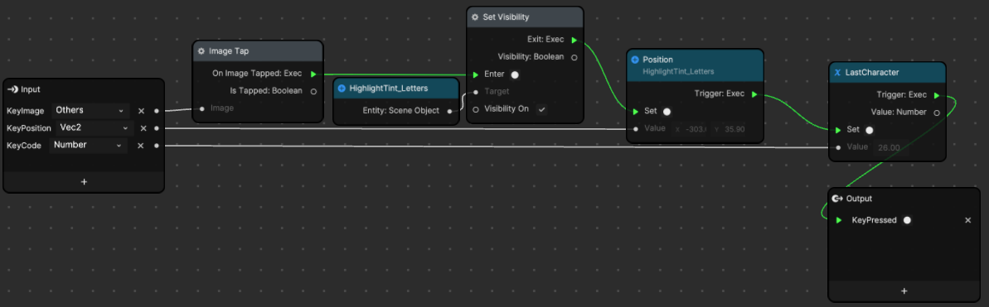Image resolution: width=989 pixels, height=307 pixels.
Task: Open the KeyPosition type dropdown Vec2
Action: click(94, 127)
